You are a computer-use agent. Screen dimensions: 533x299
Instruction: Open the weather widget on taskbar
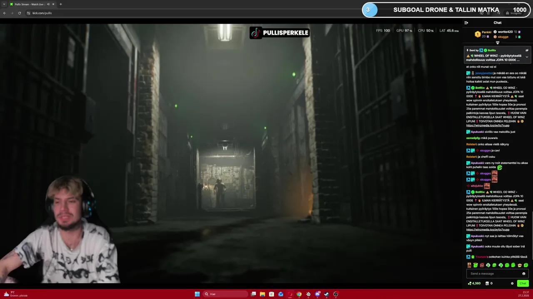tap(15, 294)
